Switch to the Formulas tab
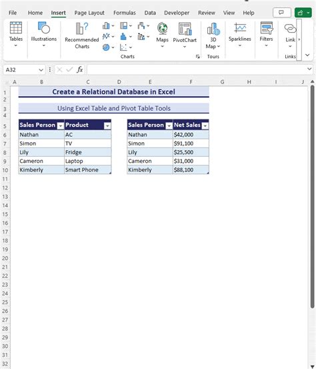 pyautogui.click(x=125, y=13)
